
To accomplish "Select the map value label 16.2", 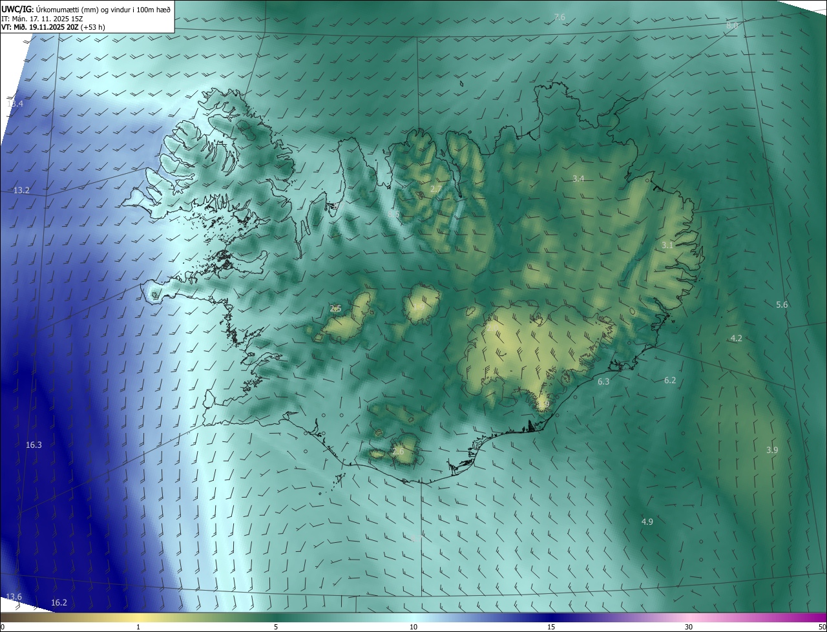I will [x=59, y=602].
